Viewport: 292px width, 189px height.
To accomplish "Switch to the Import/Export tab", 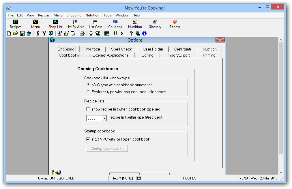I will [x=178, y=55].
